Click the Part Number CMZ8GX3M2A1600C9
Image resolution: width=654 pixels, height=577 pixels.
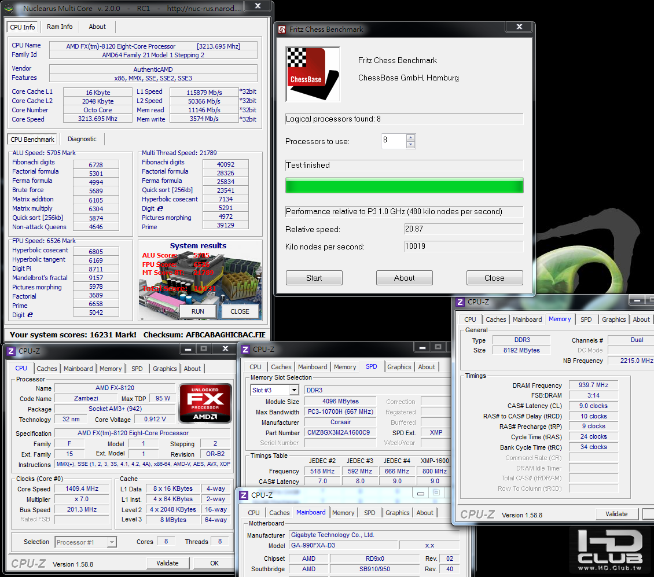point(340,433)
